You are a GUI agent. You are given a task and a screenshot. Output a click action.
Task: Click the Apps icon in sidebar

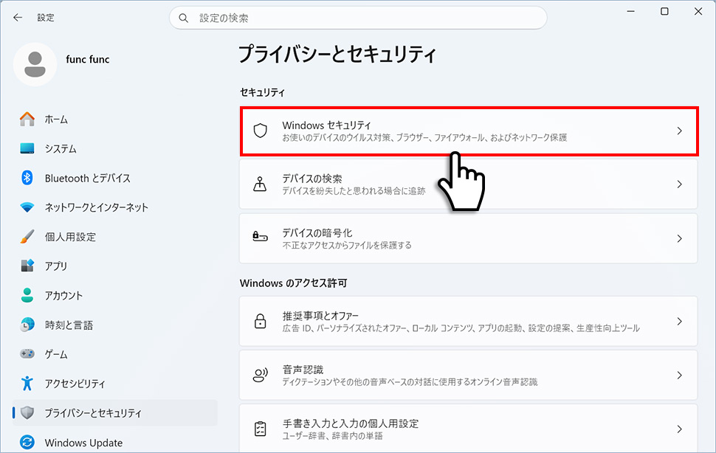coord(27,266)
